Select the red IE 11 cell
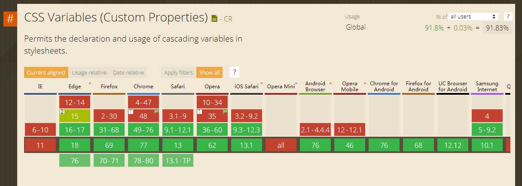The height and width of the screenshot is (186, 522). tap(40, 145)
